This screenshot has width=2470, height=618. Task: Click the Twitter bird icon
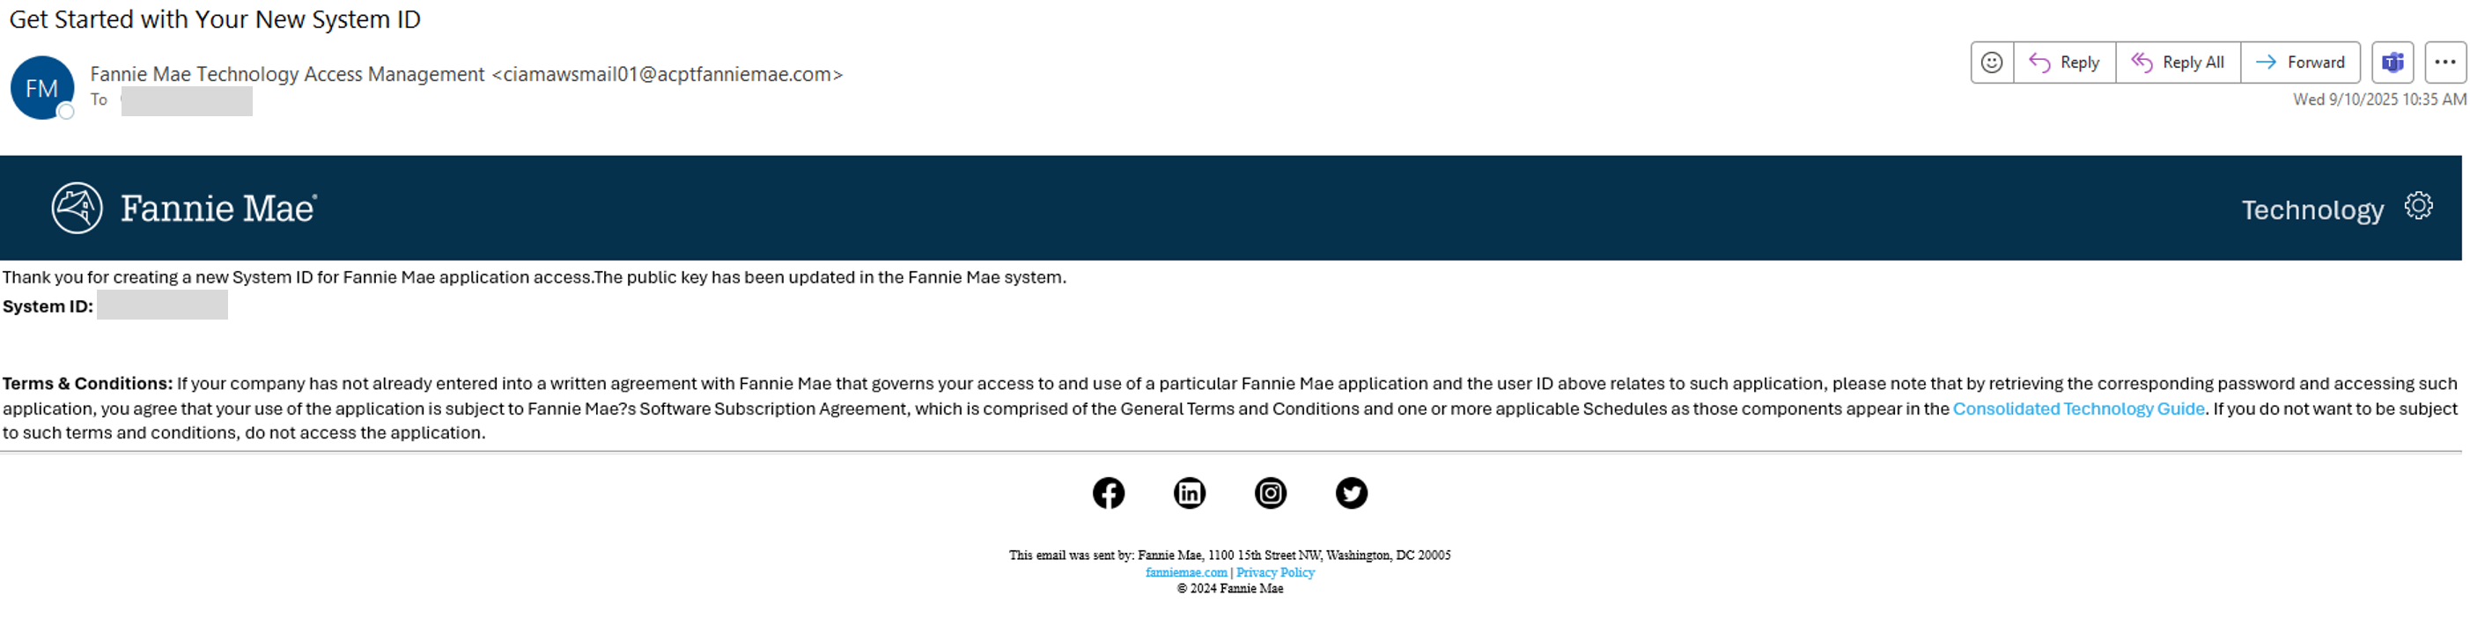[1351, 494]
